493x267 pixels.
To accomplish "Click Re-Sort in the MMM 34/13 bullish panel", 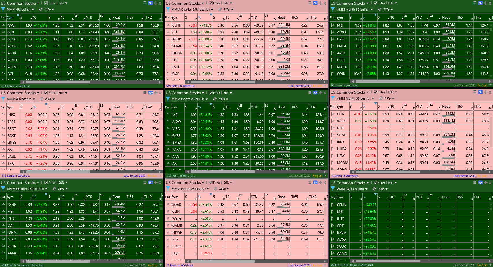I will click(x=482, y=265).
